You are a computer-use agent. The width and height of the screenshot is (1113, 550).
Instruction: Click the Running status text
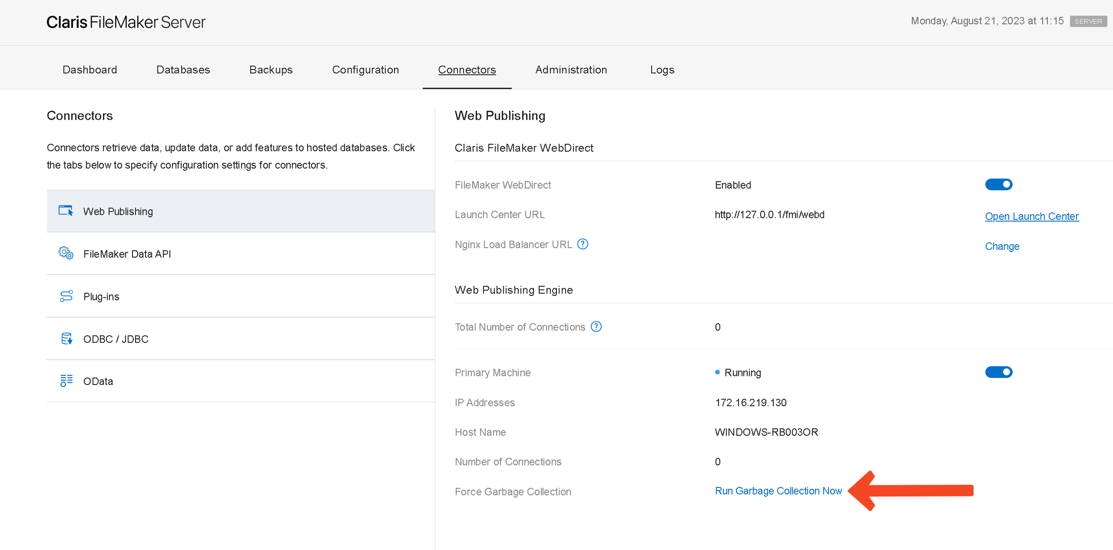743,372
